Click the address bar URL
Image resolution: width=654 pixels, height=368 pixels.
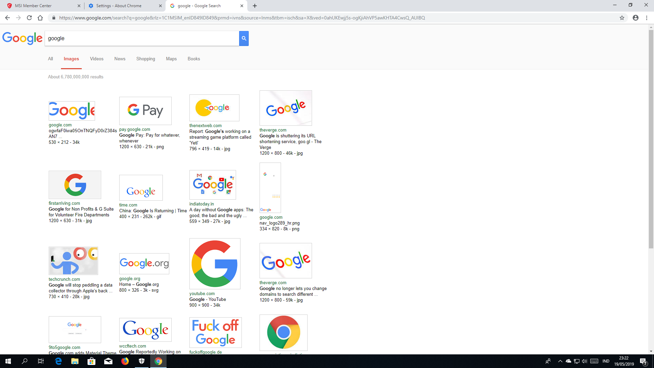[x=242, y=18]
